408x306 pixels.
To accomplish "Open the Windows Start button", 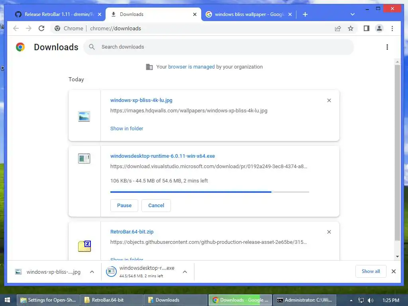I will tap(7, 300).
